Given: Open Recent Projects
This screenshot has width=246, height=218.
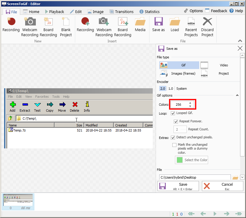Looking at the screenshot, I should (191, 27).
